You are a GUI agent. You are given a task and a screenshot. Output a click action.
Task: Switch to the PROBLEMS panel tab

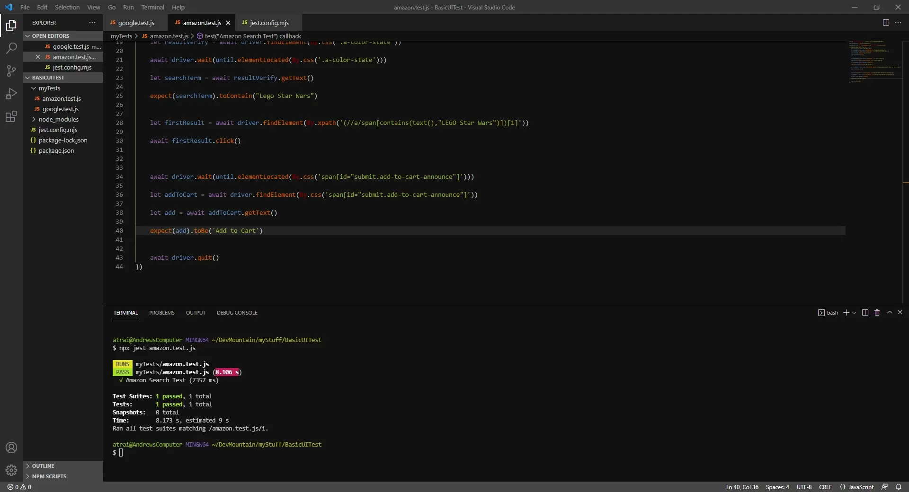pos(162,313)
